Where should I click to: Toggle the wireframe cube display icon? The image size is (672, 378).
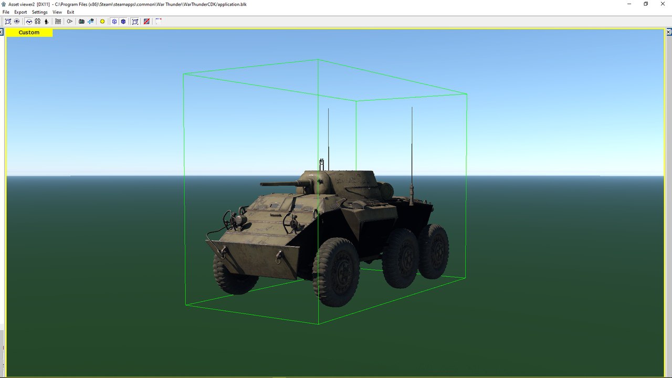point(114,22)
